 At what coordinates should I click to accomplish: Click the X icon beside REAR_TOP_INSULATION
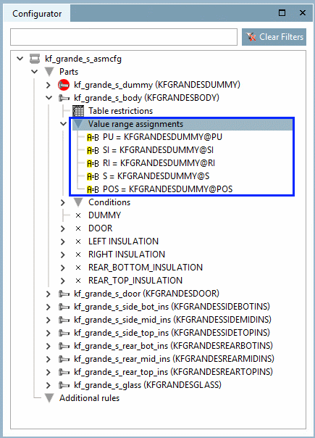pyautogui.click(x=78, y=281)
